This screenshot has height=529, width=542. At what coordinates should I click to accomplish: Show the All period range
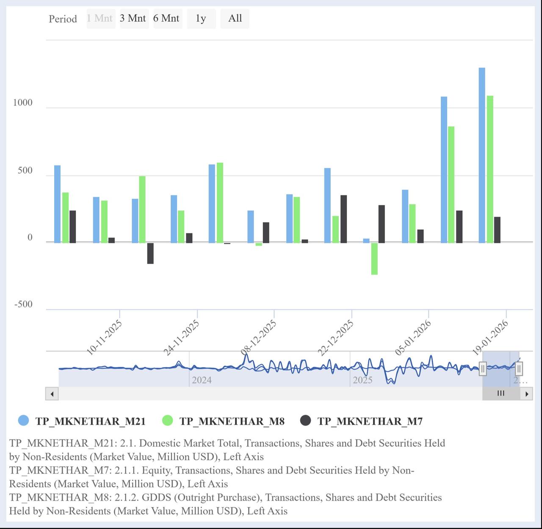pos(235,19)
